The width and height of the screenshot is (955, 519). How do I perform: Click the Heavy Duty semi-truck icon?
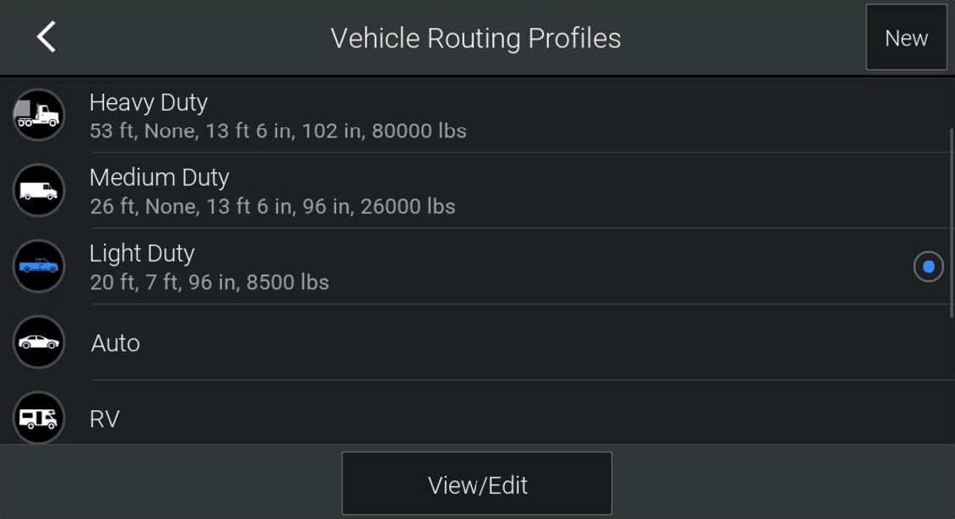38,115
